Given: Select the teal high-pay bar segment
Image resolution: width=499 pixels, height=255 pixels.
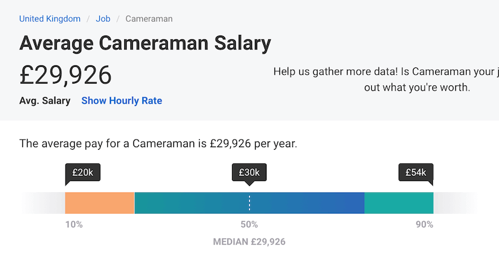Looking at the screenshot, I should [x=399, y=203].
